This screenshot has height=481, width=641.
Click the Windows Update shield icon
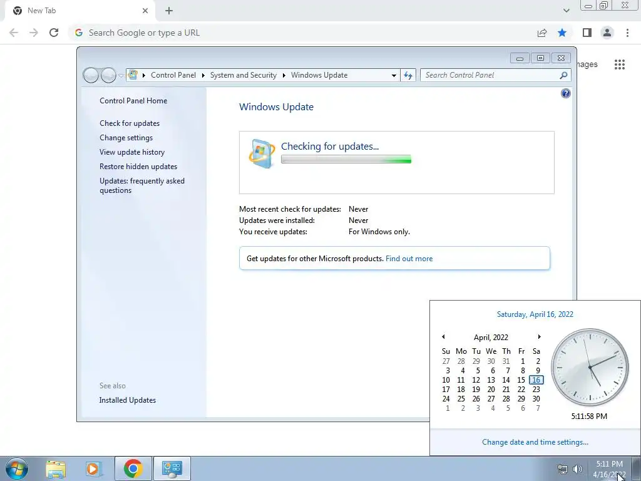262,154
